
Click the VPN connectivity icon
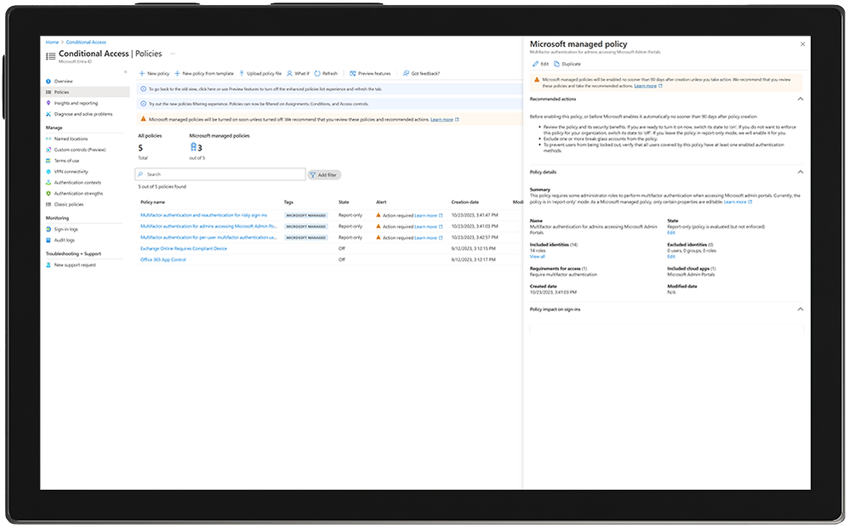[x=48, y=172]
